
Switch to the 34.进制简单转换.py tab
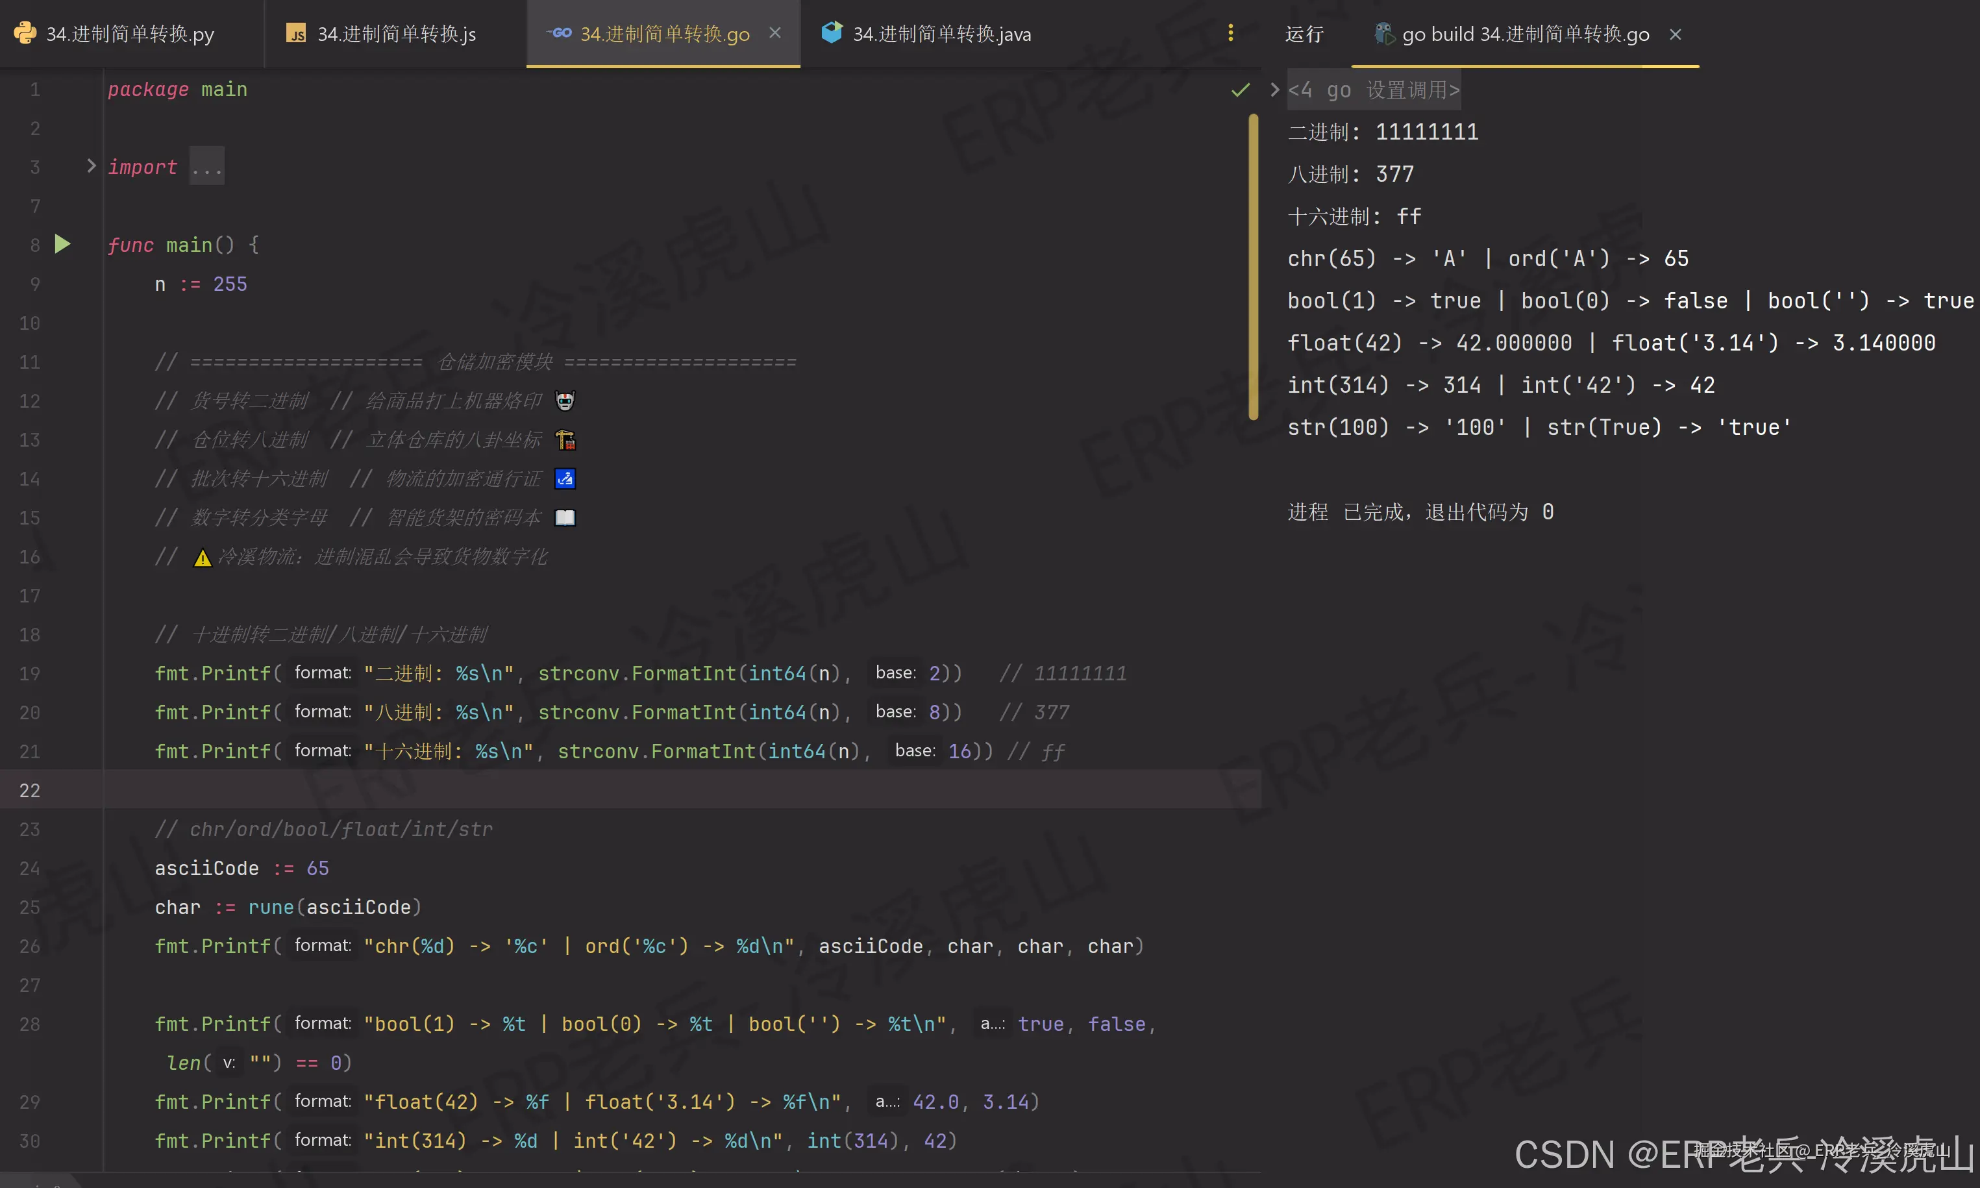point(130,34)
